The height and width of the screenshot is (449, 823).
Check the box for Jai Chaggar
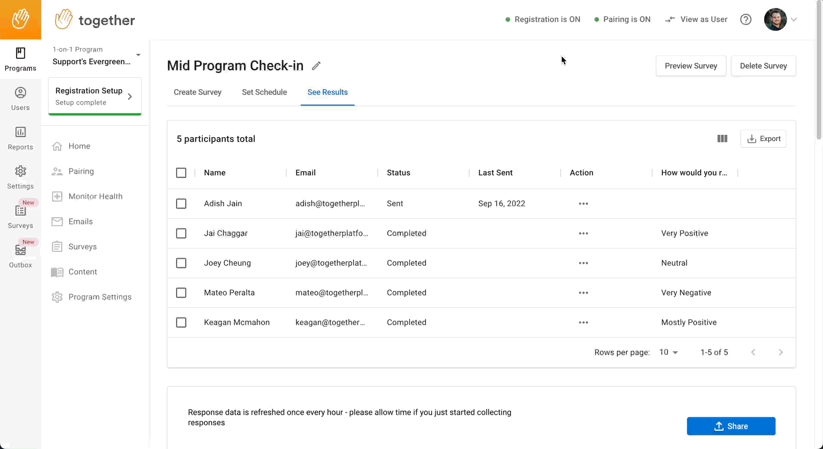coord(181,233)
